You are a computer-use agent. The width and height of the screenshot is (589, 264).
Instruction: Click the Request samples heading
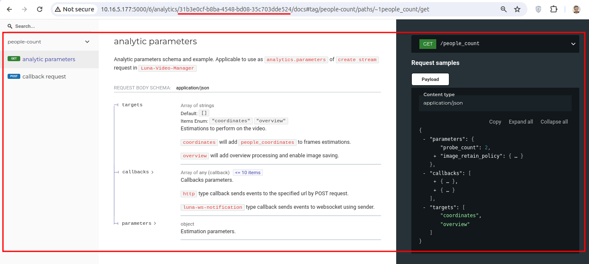435,63
